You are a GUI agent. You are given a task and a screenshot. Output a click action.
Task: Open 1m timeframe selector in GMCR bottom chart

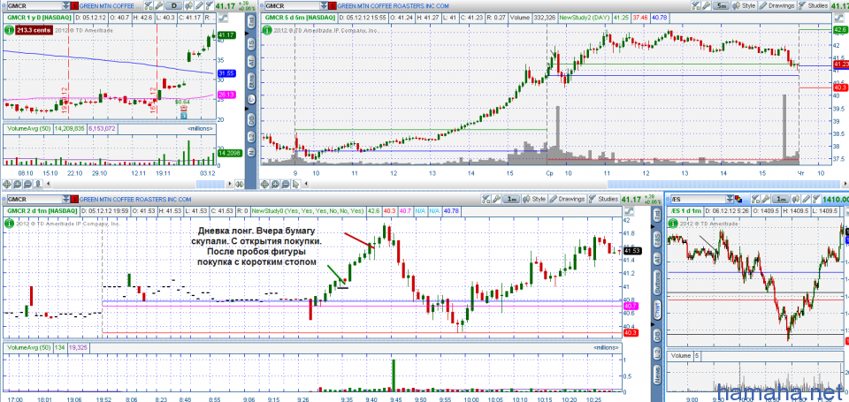tap(510, 199)
